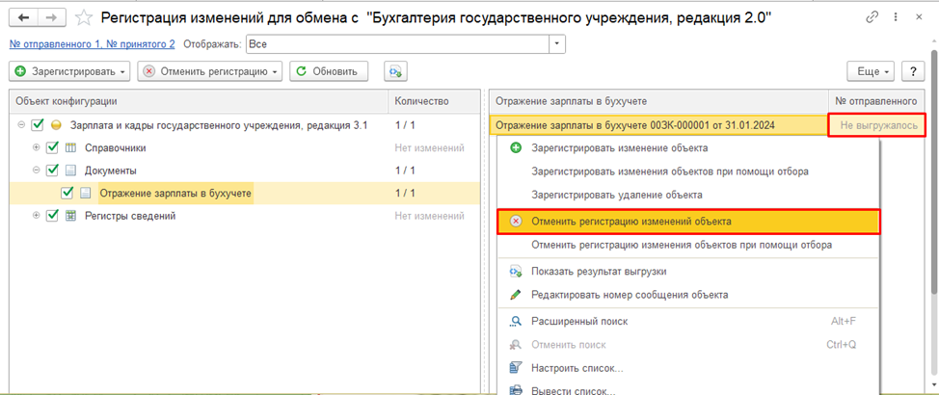Toggle the Зарплата и кадры root checkbox

39,125
